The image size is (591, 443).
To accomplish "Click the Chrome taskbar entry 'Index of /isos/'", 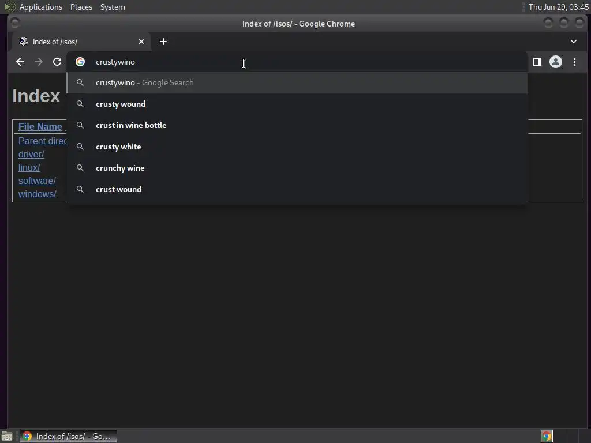I will [69, 436].
